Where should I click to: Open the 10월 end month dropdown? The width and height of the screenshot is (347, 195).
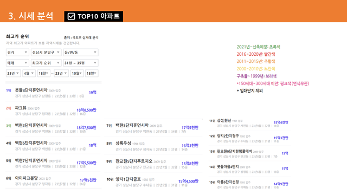point(77,73)
